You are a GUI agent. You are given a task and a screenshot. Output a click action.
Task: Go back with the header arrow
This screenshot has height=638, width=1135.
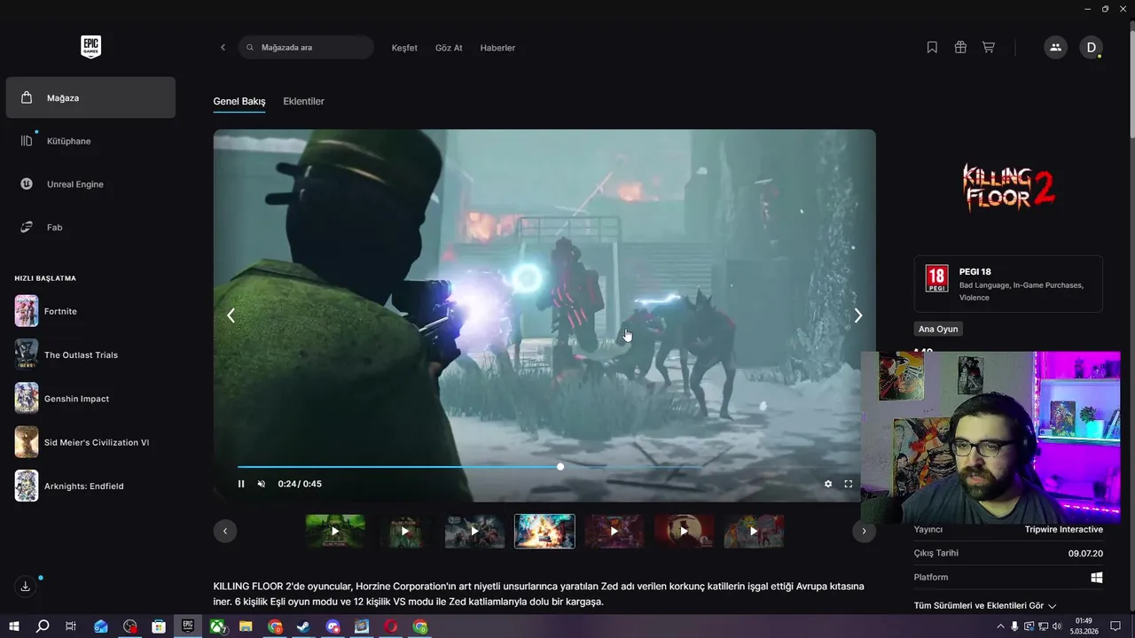[x=223, y=48]
